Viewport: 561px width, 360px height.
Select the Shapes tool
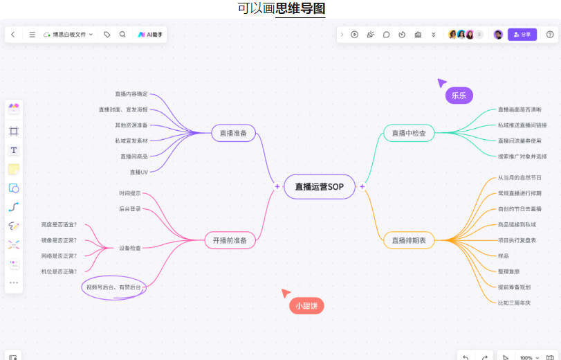[x=14, y=188]
